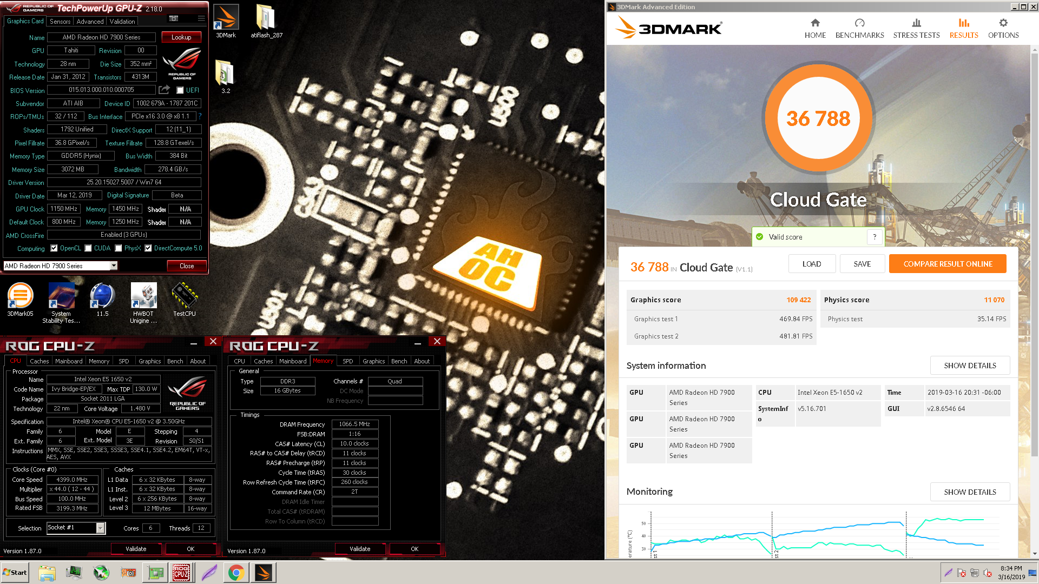Click OK in right CPU-Z window
The height and width of the screenshot is (584, 1039).
[x=415, y=549]
